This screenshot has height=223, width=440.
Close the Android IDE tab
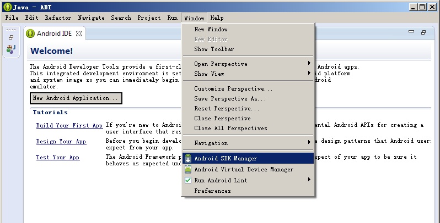click(x=79, y=34)
